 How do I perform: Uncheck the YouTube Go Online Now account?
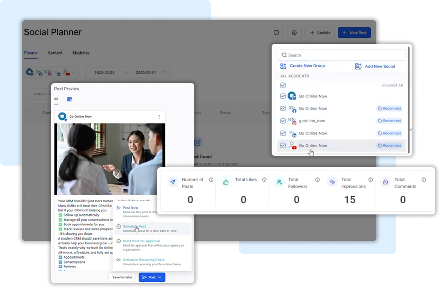(x=283, y=146)
